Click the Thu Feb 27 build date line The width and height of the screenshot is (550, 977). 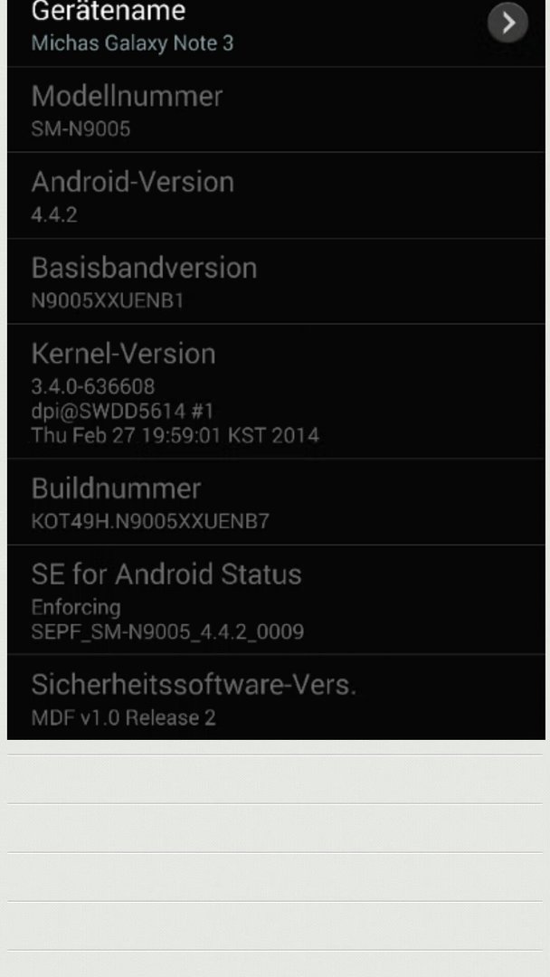pos(175,435)
